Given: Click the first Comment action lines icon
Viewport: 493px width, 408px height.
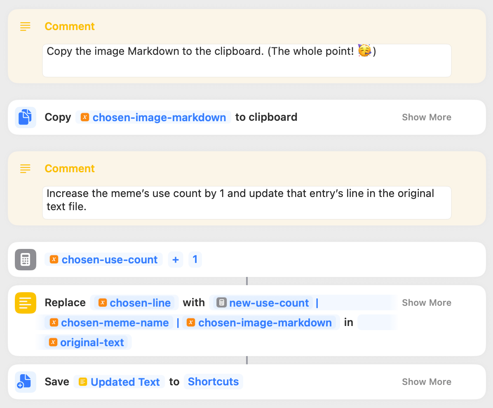Looking at the screenshot, I should (25, 26).
